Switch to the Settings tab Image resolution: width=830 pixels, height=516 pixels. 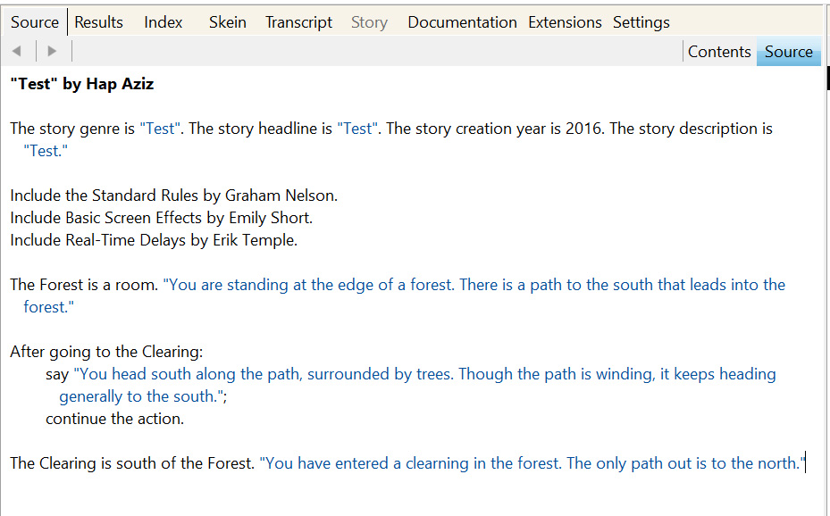coord(641,22)
